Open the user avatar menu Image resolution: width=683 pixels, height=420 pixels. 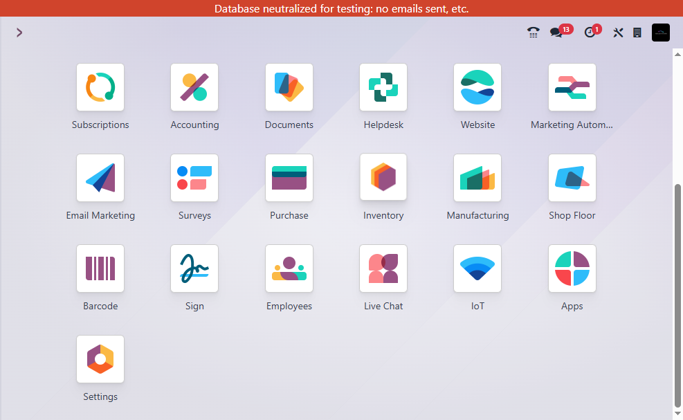click(661, 33)
